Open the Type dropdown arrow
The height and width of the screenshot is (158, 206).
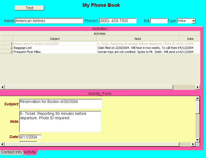pos(193,21)
